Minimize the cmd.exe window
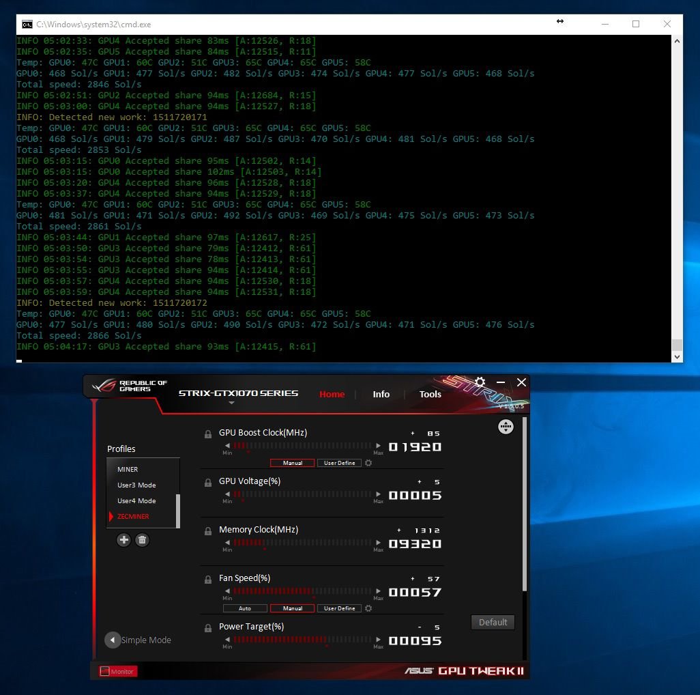 605,24
